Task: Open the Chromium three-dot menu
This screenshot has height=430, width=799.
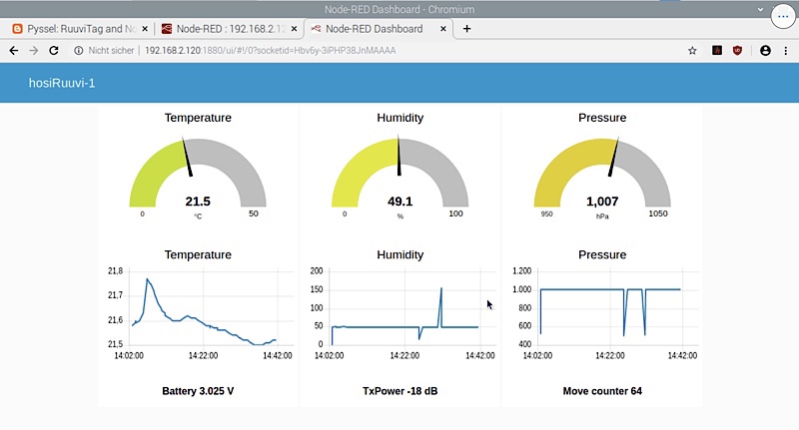Action: [x=786, y=50]
